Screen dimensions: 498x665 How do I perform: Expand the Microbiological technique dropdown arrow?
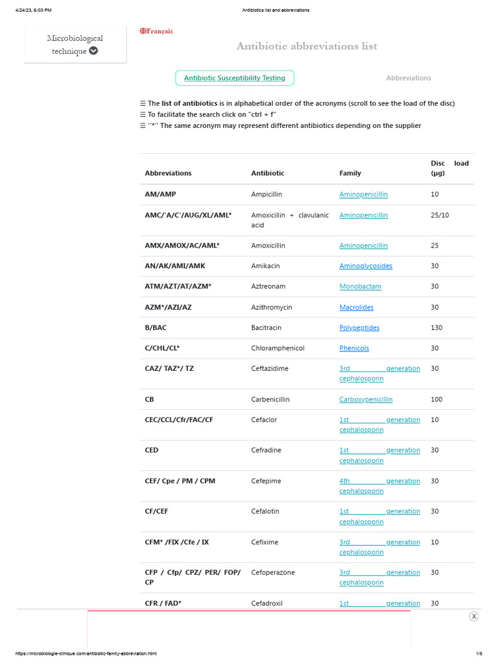pos(93,51)
